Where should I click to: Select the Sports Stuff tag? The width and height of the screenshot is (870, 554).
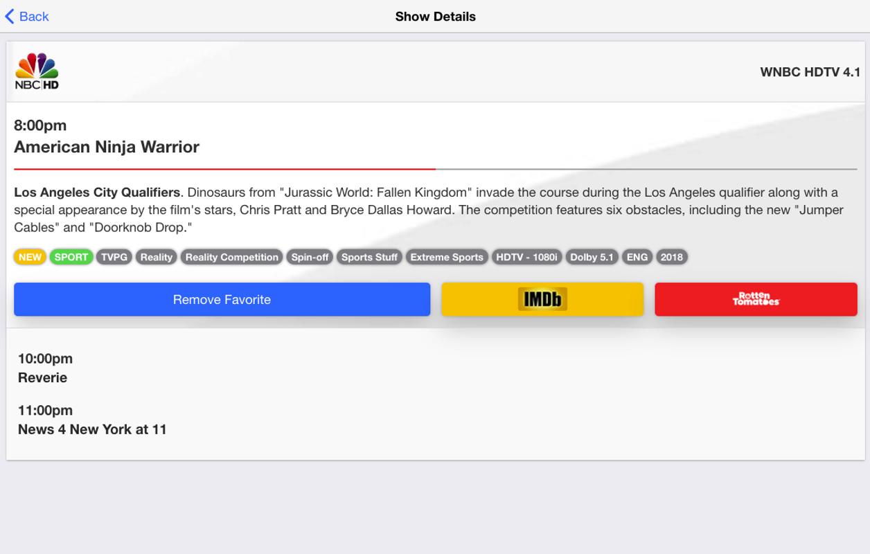[x=369, y=257]
